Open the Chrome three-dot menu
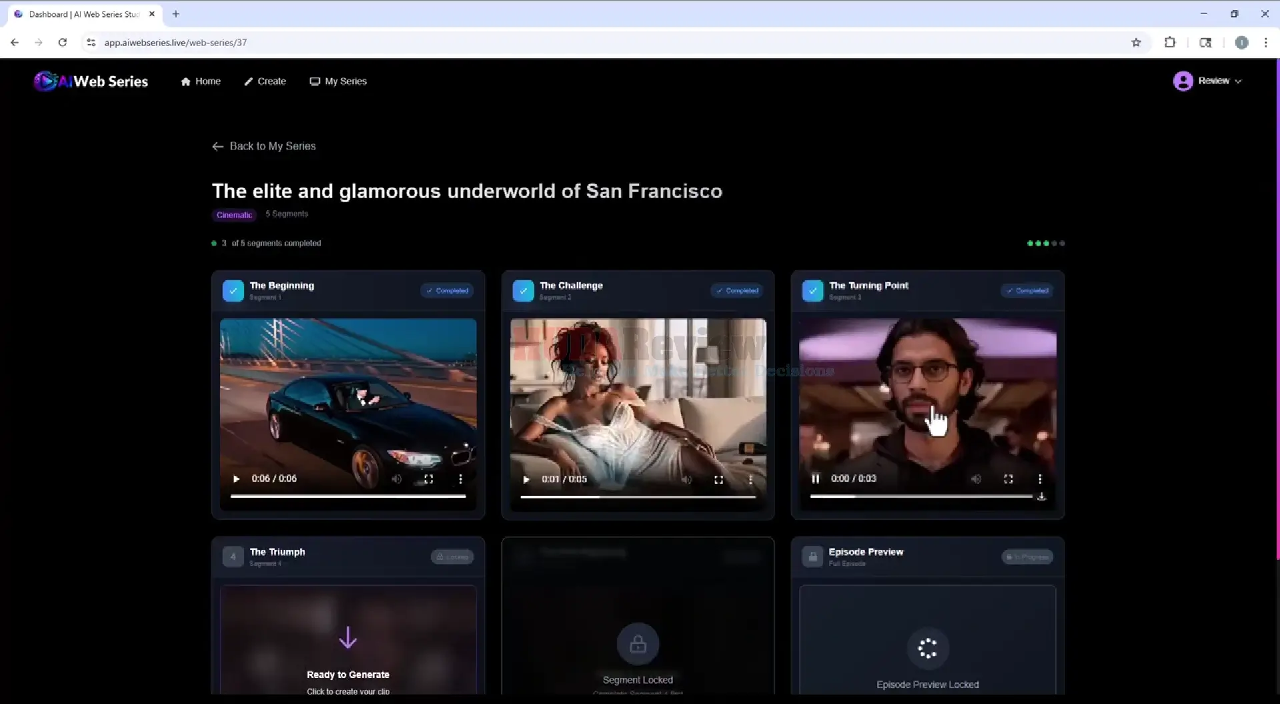Image resolution: width=1280 pixels, height=704 pixels. [1266, 43]
